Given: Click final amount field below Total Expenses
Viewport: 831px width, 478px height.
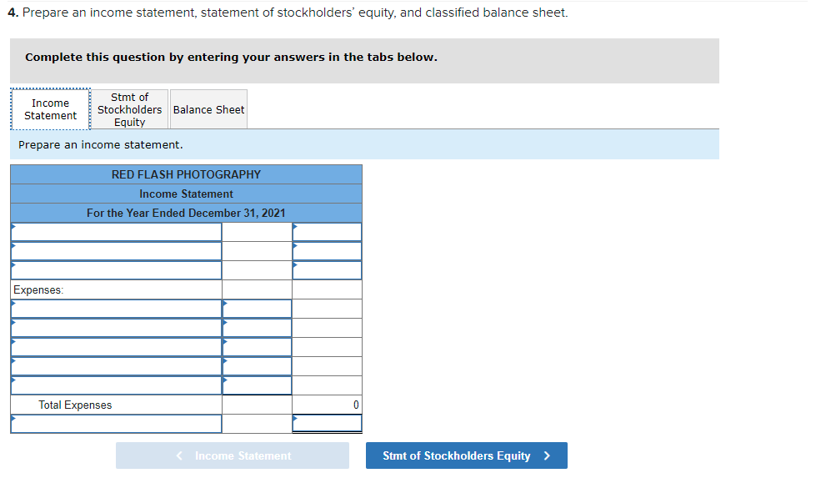Looking at the screenshot, I should pyautogui.click(x=327, y=423).
